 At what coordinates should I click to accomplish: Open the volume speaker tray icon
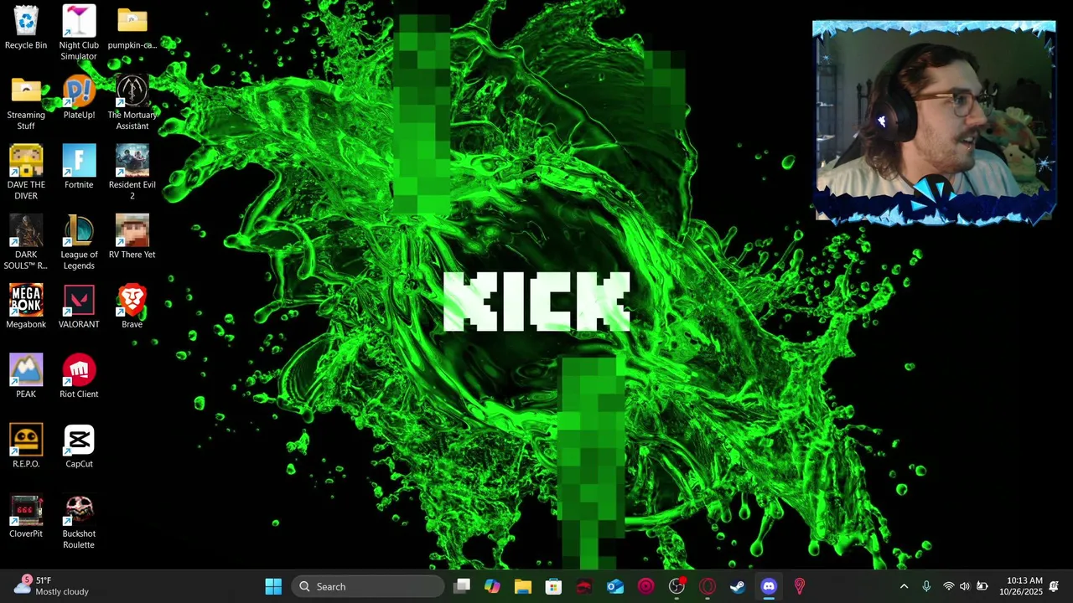[965, 586]
